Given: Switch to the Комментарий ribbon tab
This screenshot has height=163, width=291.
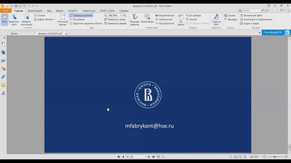Looking at the screenshot, I should 35,11.
